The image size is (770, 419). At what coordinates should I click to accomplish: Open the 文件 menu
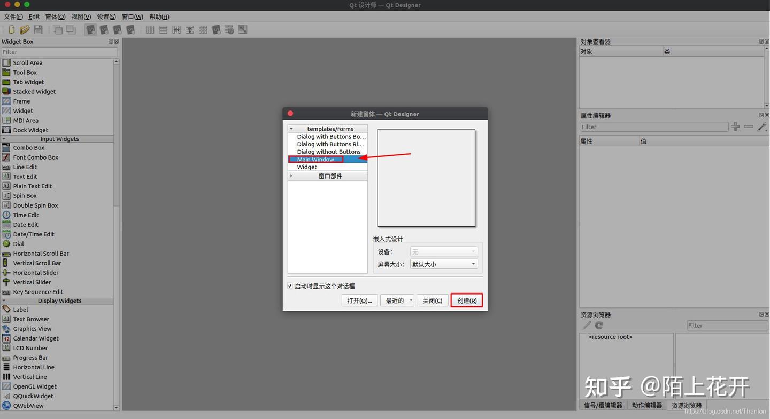click(x=13, y=17)
